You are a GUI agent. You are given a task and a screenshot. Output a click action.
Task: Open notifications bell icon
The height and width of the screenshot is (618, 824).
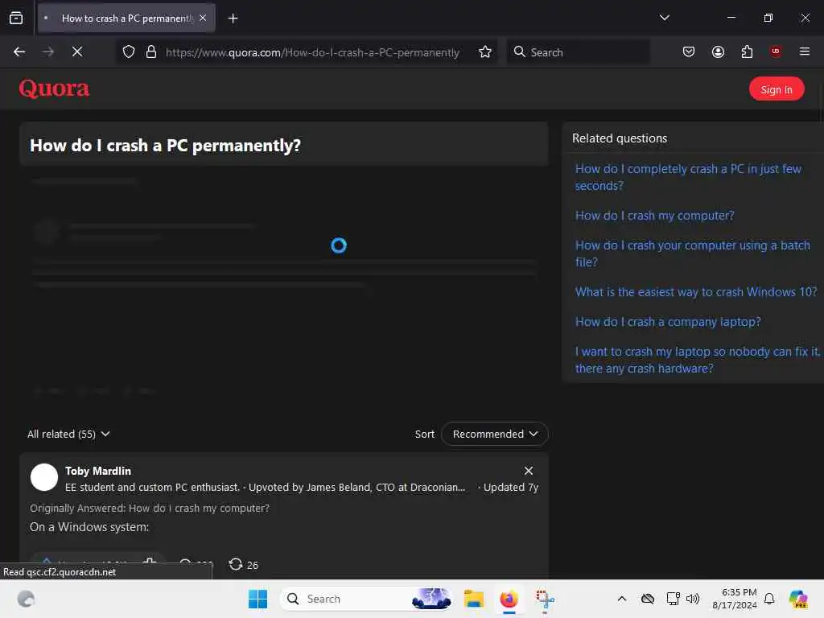[769, 599]
